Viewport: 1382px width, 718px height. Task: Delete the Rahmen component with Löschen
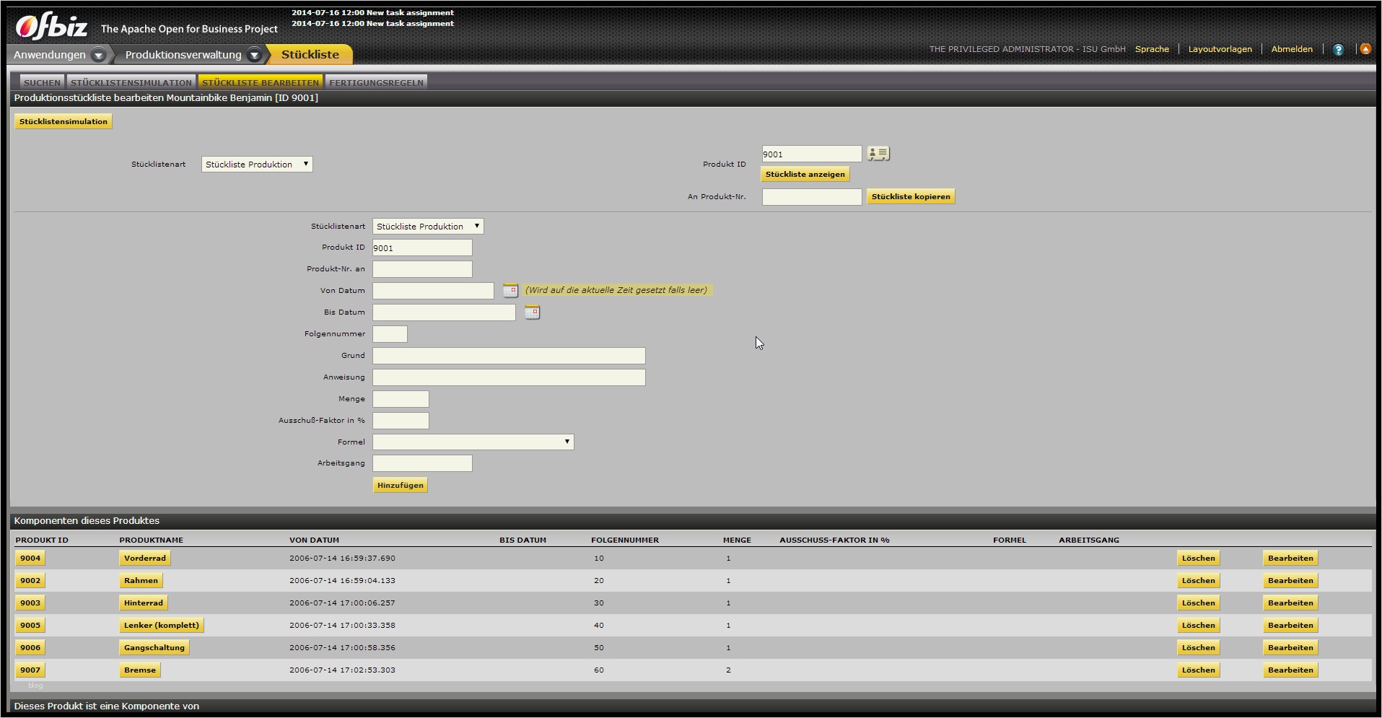(1198, 581)
